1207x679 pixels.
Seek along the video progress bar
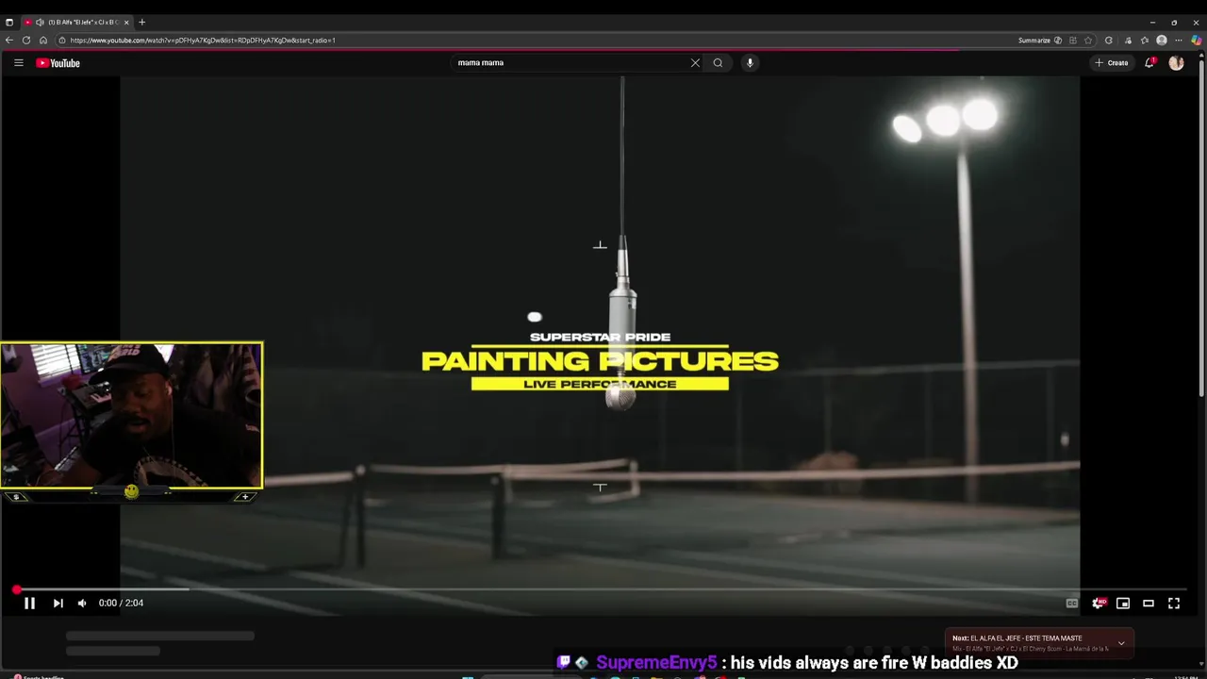603,589
